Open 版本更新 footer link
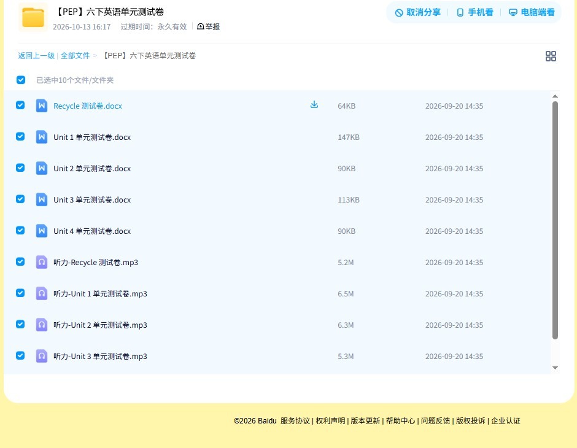Image resolution: width=577 pixels, height=448 pixels. (x=365, y=421)
